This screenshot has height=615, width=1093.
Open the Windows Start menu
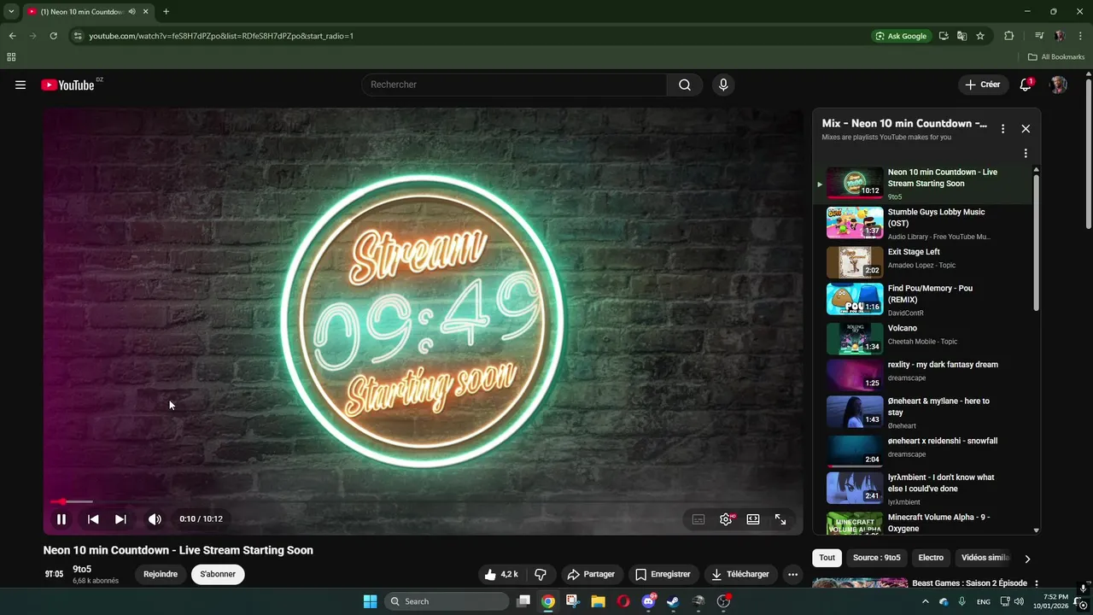tap(370, 601)
